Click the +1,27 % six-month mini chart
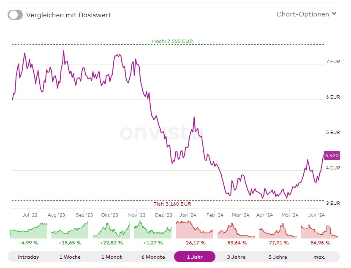Screen dimensions: 351x268 153,230
